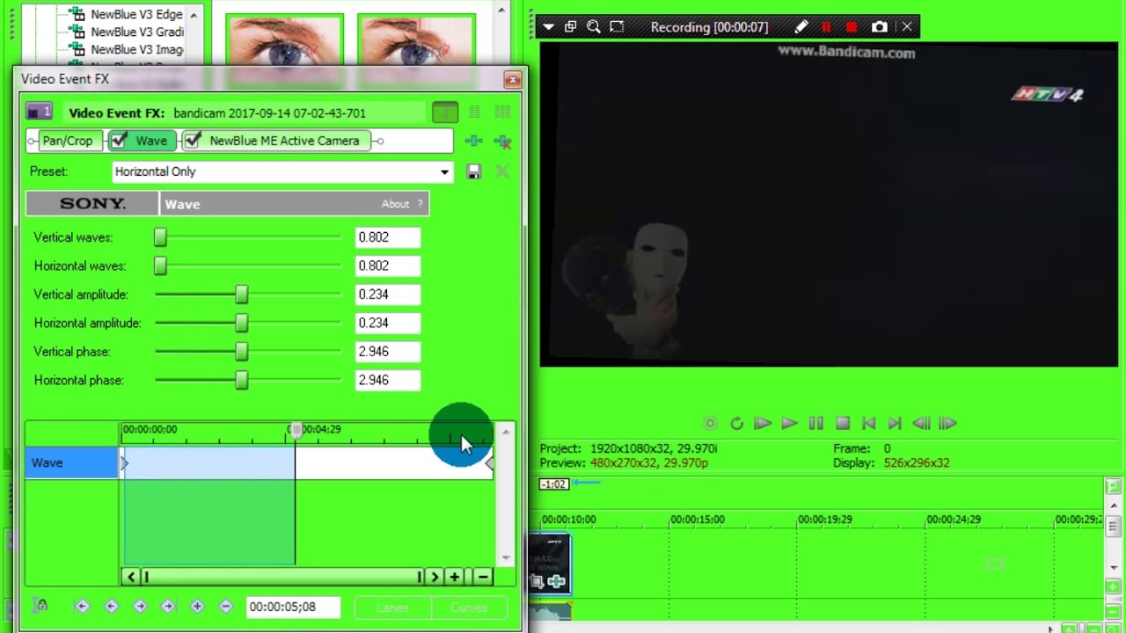Remove the selected plug-in from the chain
The image size is (1126, 633).
502,141
